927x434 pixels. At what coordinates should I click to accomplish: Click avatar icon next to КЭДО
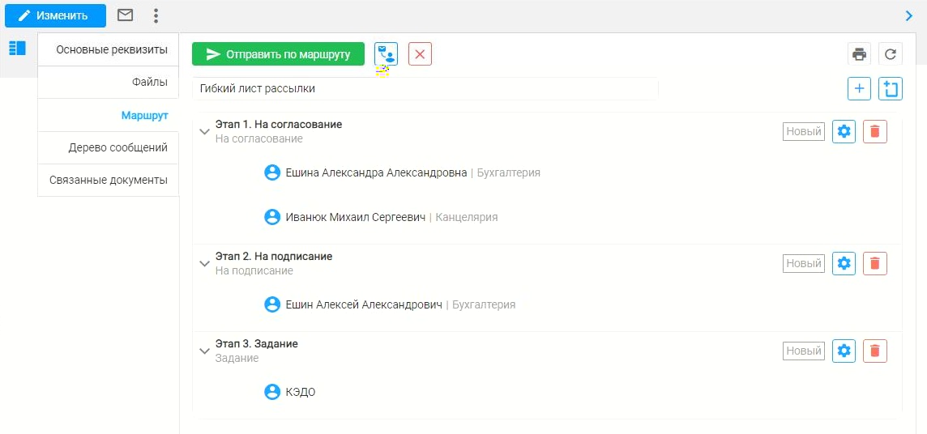tap(272, 392)
